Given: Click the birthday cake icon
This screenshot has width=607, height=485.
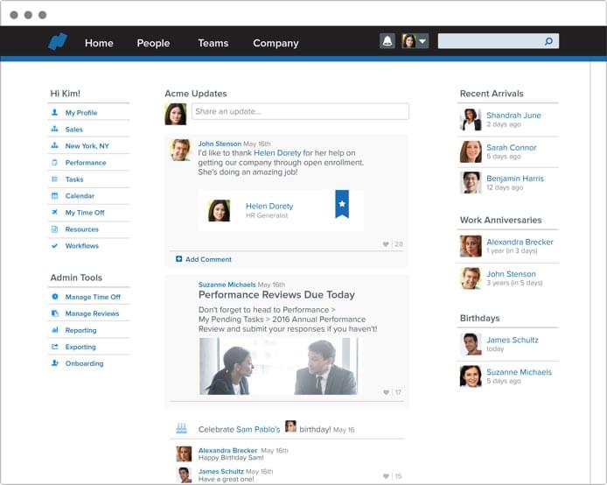Looking at the screenshot, I should 182,428.
